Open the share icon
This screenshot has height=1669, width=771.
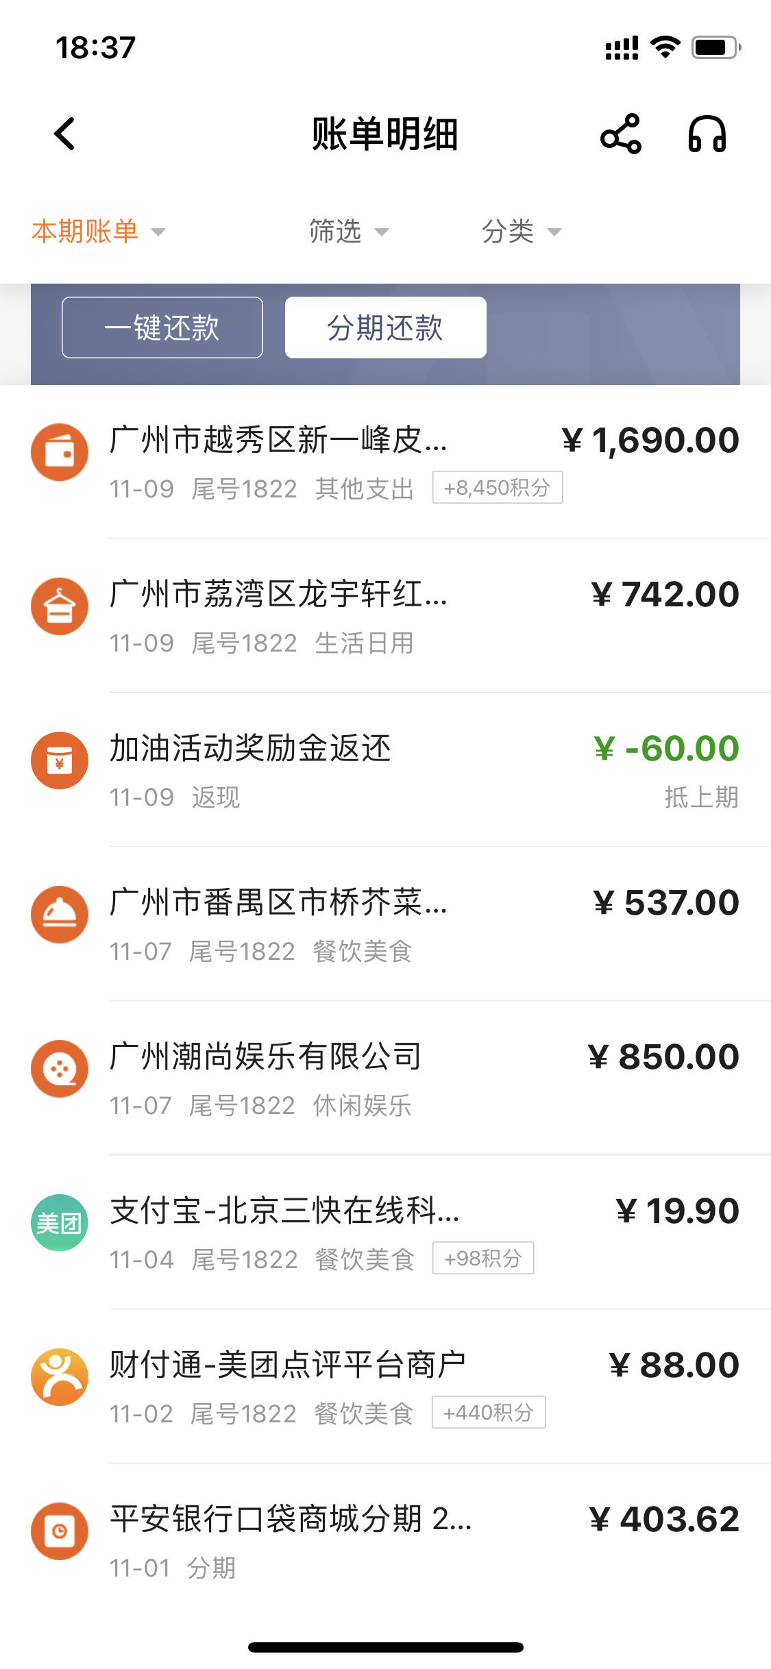click(x=621, y=134)
